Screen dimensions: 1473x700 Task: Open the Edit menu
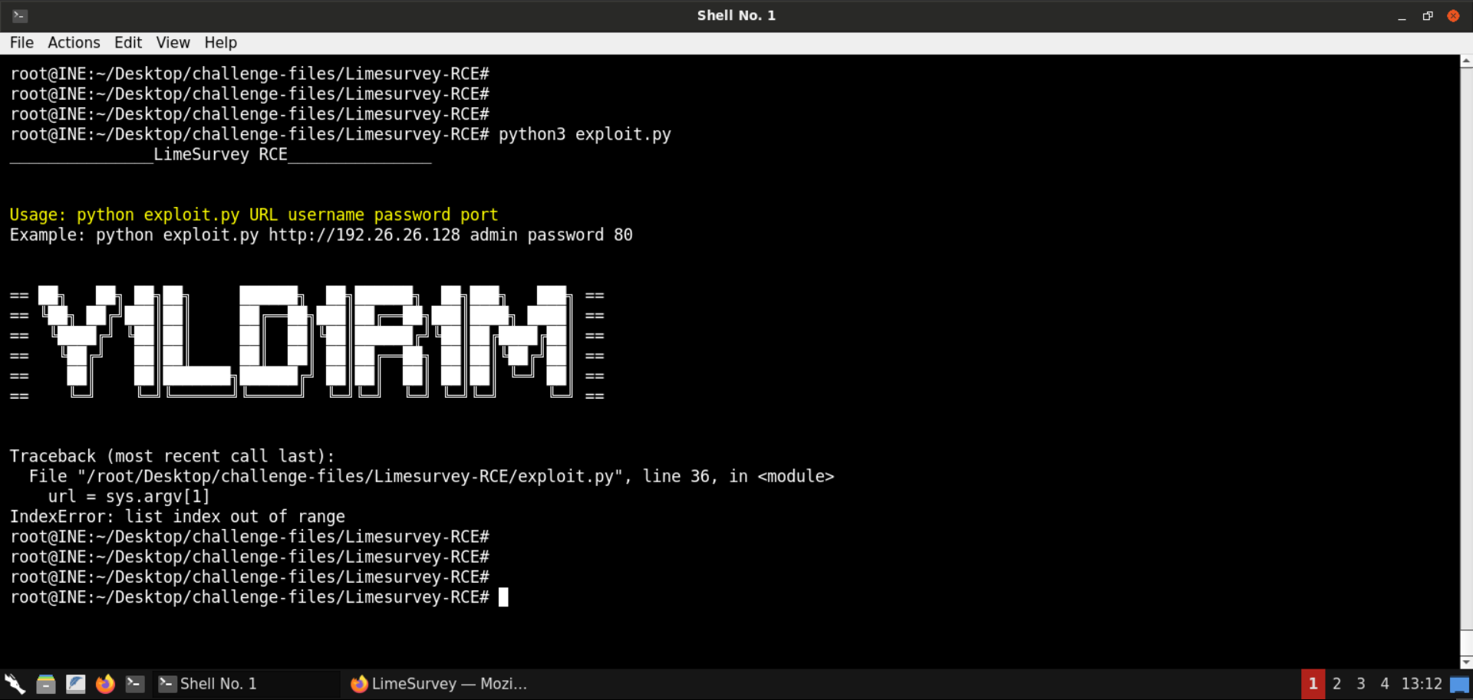128,43
